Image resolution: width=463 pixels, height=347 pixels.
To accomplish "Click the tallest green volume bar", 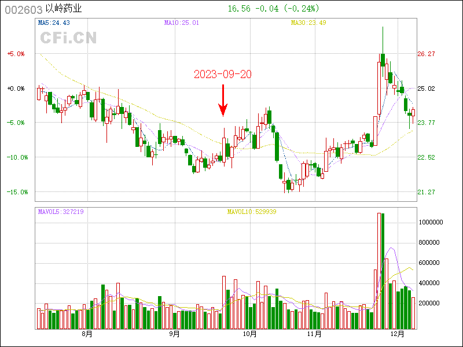I will coord(383,271).
